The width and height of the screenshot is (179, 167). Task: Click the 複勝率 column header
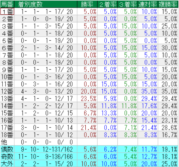coord(168,4)
